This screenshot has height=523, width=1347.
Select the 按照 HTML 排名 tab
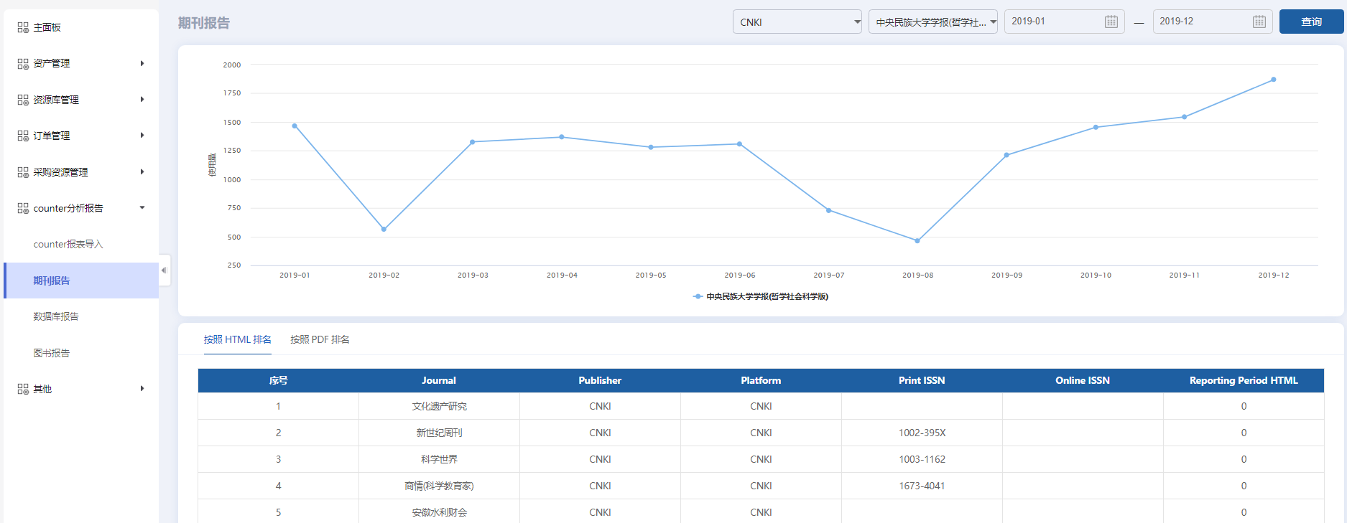[x=237, y=339]
